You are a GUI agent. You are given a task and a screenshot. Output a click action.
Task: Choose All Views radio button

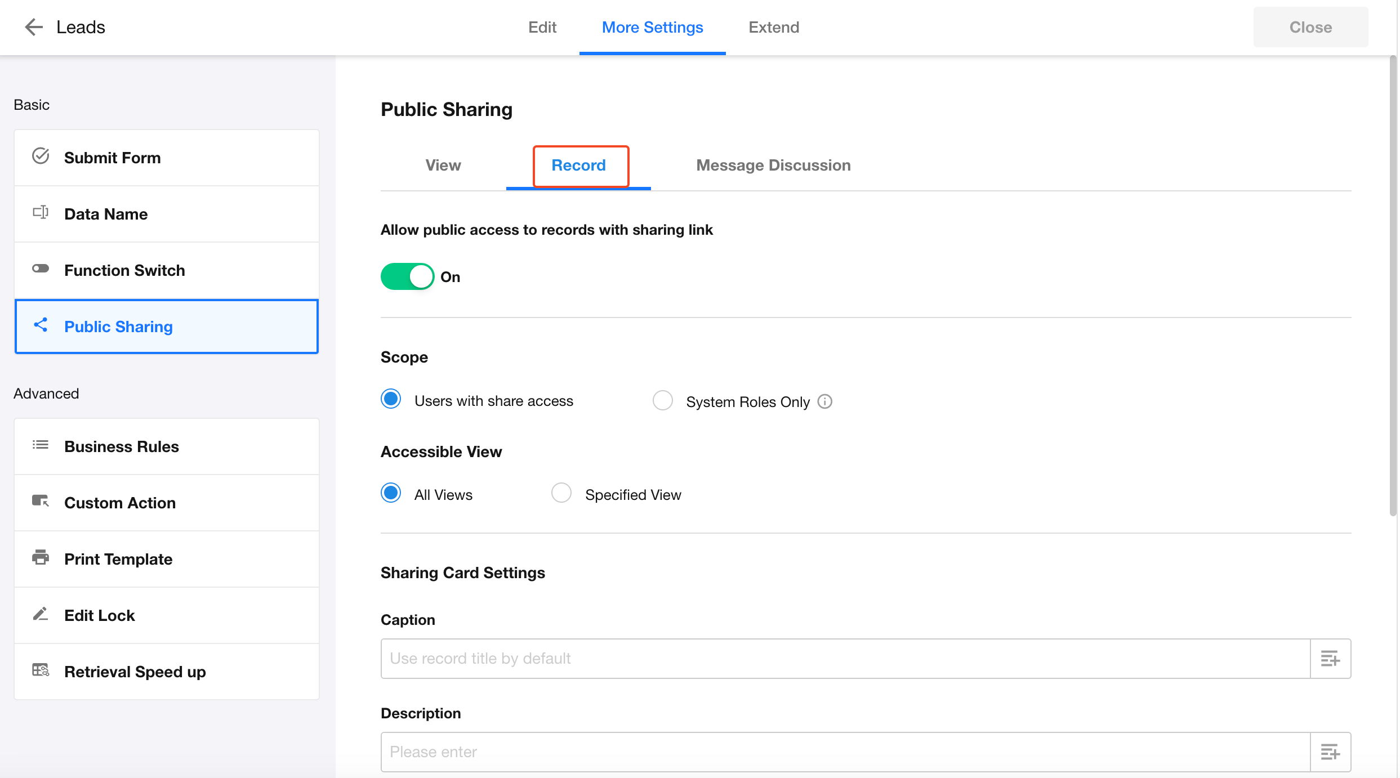391,493
